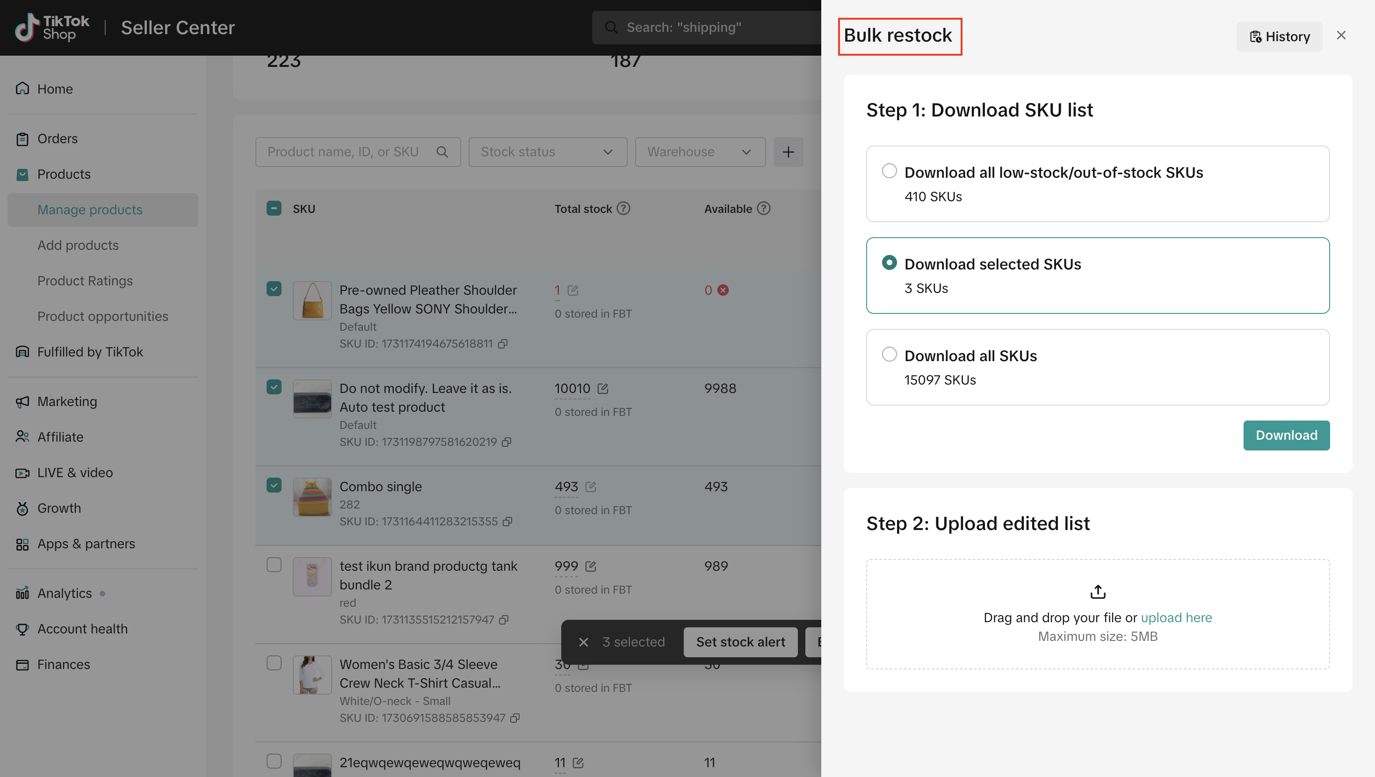This screenshot has height=777, width=1375.
Task: Go to Add products menu item
Action: (x=78, y=245)
